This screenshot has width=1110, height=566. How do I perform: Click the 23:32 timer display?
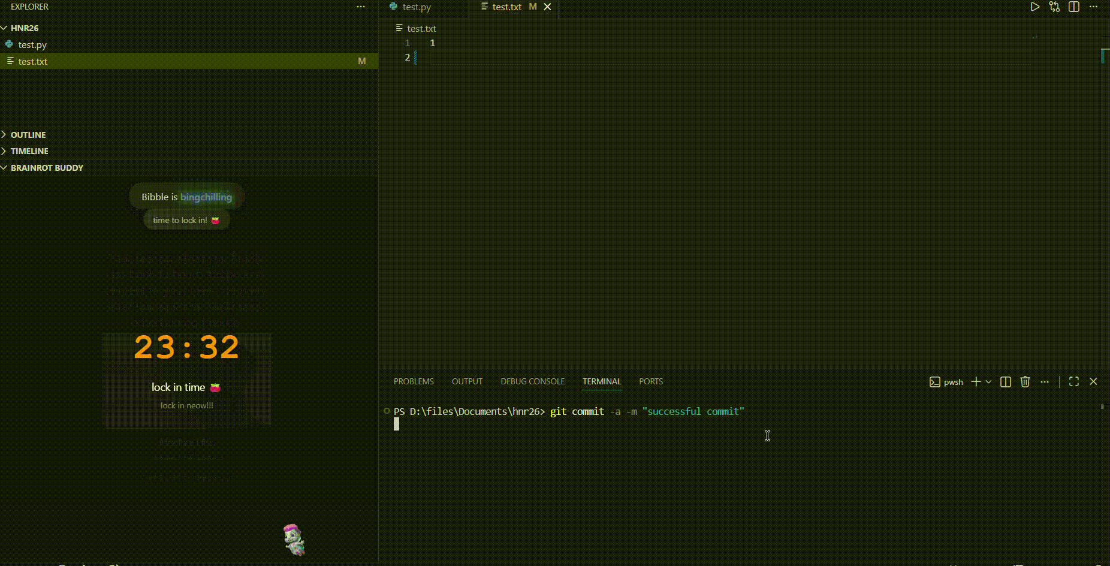tap(186, 348)
